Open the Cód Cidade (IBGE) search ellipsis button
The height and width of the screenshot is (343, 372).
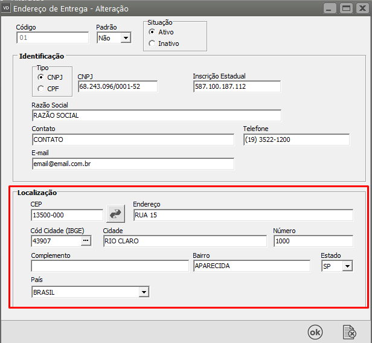pyautogui.click(x=86, y=241)
